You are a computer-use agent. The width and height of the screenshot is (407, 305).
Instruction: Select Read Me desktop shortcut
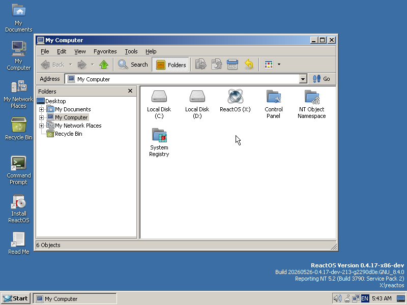[x=18, y=243]
